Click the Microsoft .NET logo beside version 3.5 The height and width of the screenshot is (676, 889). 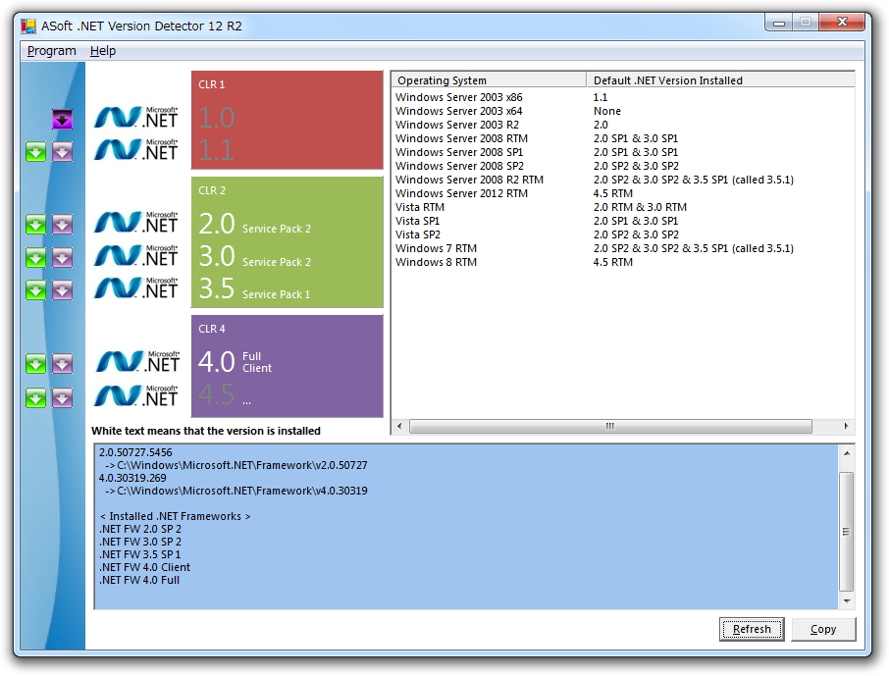[x=136, y=289]
